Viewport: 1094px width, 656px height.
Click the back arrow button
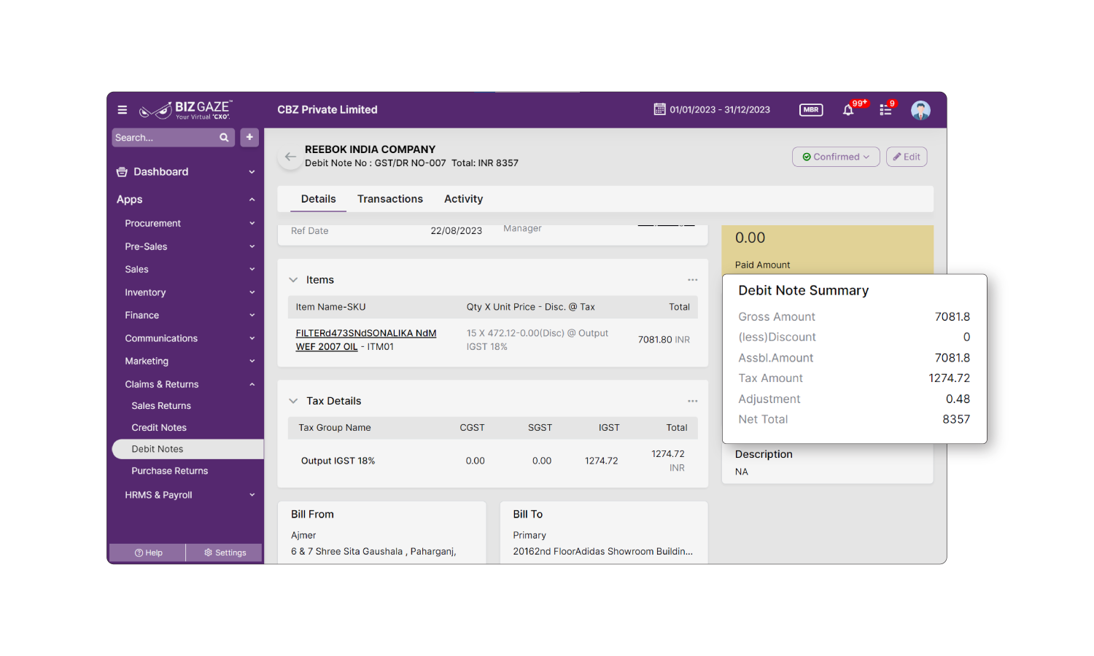[290, 157]
